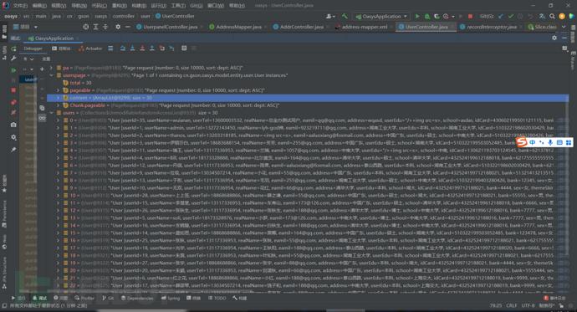The height and width of the screenshot is (312, 577).
Task: Open the 视图(V) menu
Action: pyautogui.click(x=59, y=6)
